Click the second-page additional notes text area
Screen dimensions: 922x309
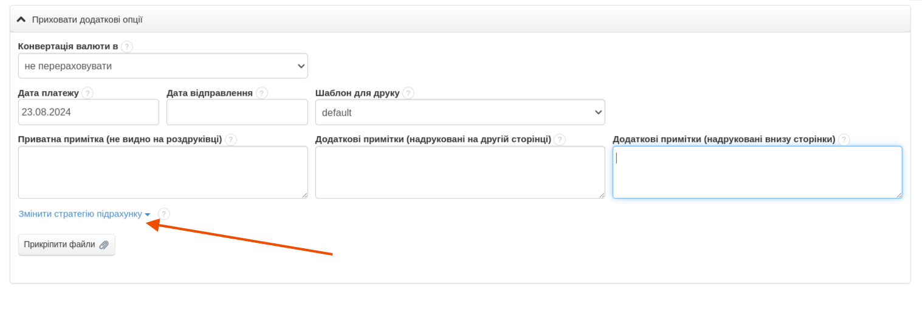[459, 172]
